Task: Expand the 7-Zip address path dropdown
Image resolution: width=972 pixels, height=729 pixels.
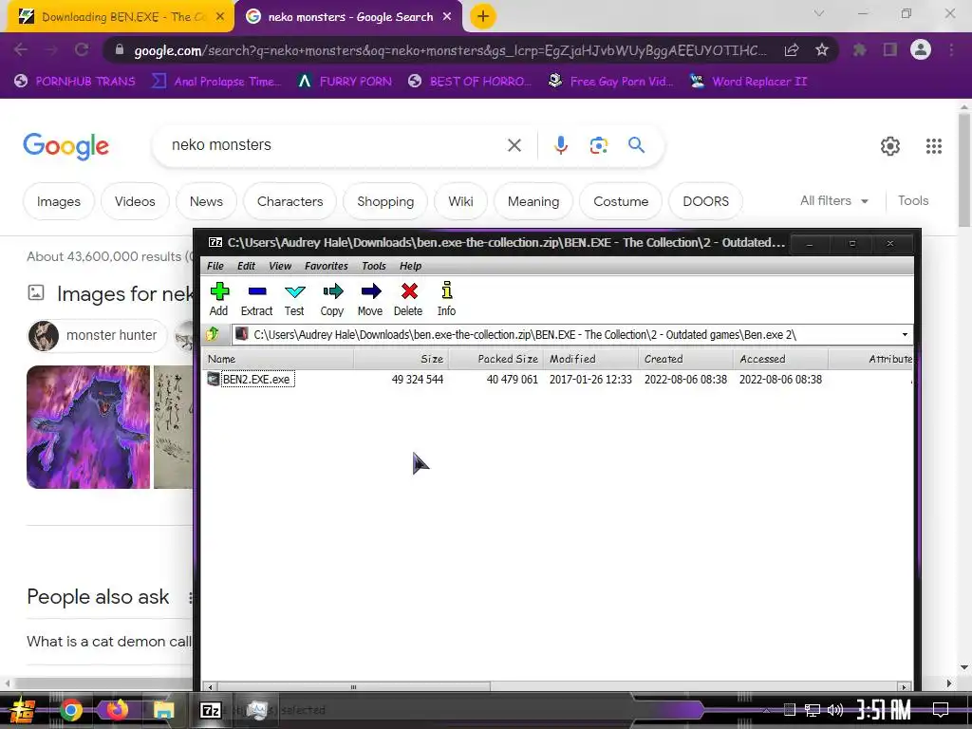Action: pyautogui.click(x=905, y=335)
